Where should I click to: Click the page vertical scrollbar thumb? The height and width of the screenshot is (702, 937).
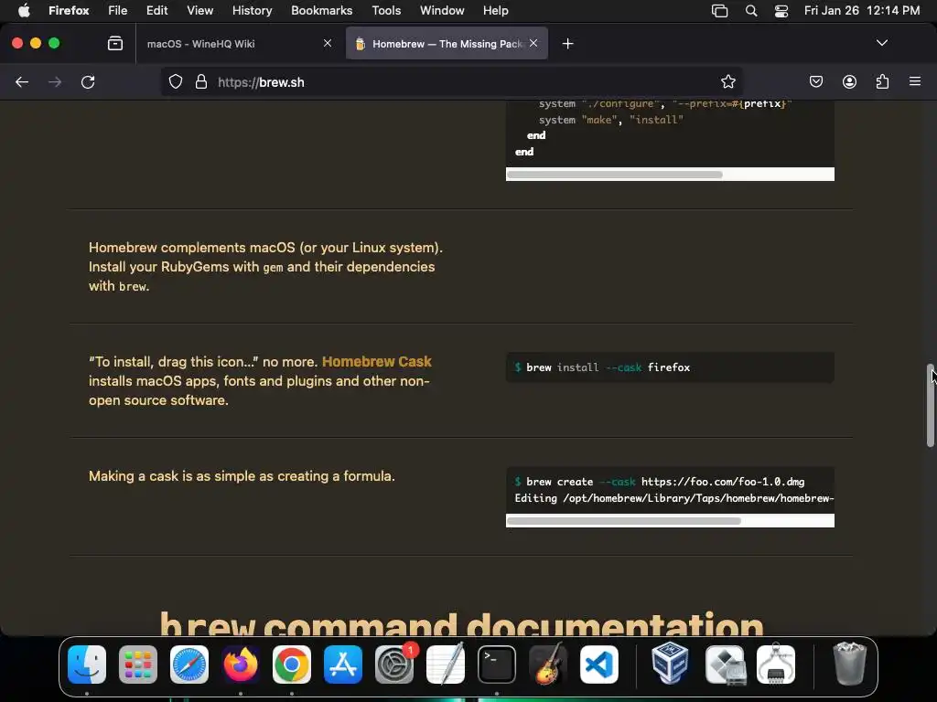pos(930,405)
